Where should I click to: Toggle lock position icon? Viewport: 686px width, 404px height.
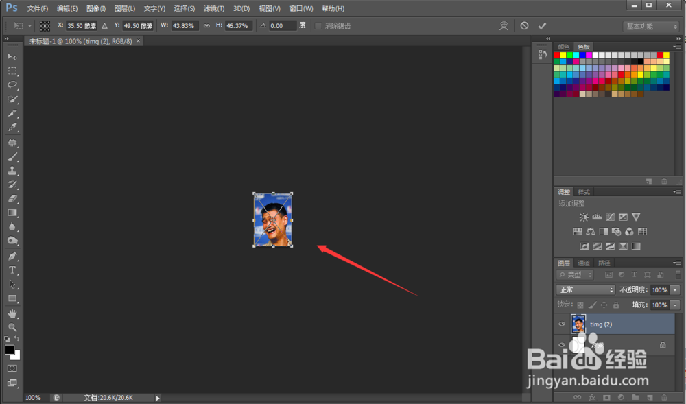coord(604,305)
